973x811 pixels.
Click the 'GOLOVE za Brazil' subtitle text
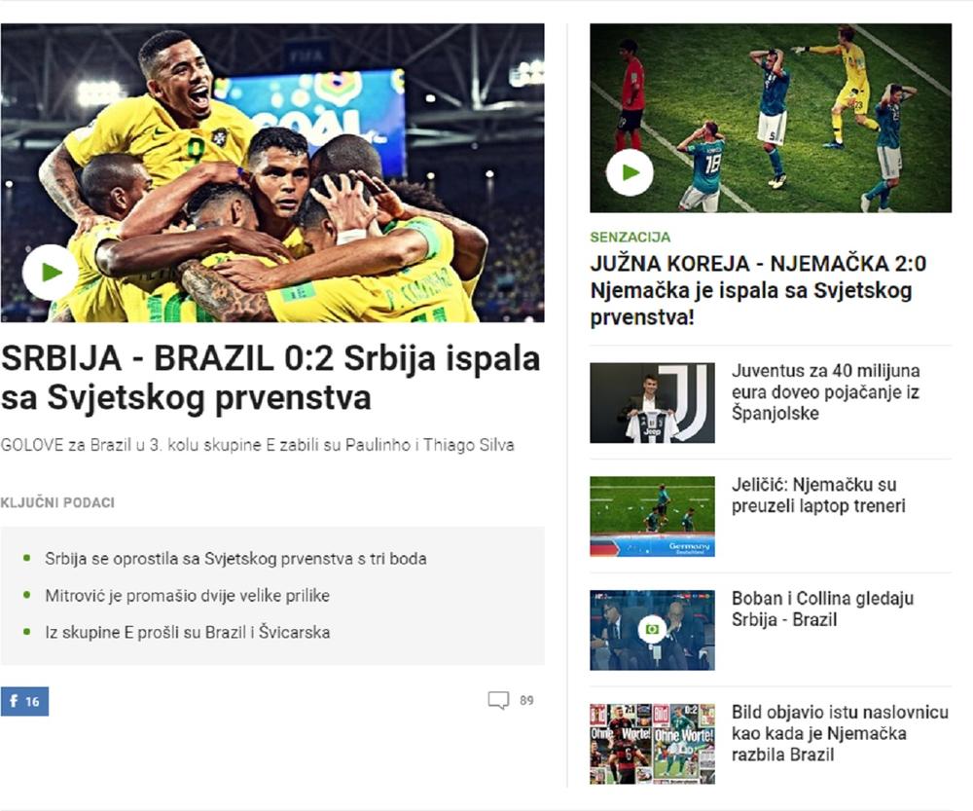click(257, 445)
